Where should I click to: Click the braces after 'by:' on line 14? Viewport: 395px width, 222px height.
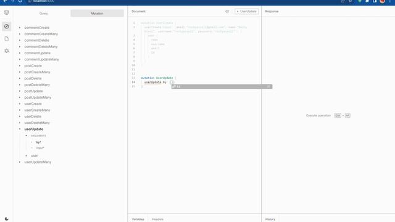172,82
